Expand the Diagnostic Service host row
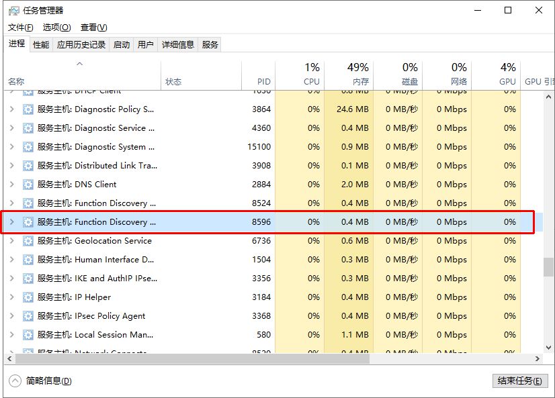 (11, 128)
